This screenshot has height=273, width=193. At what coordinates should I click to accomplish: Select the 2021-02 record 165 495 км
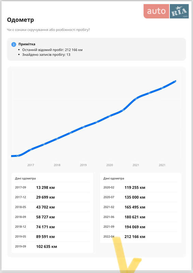pyautogui.click(x=140, y=207)
